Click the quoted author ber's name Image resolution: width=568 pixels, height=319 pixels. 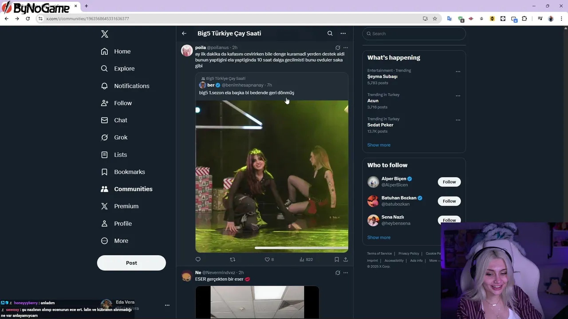pos(211,85)
